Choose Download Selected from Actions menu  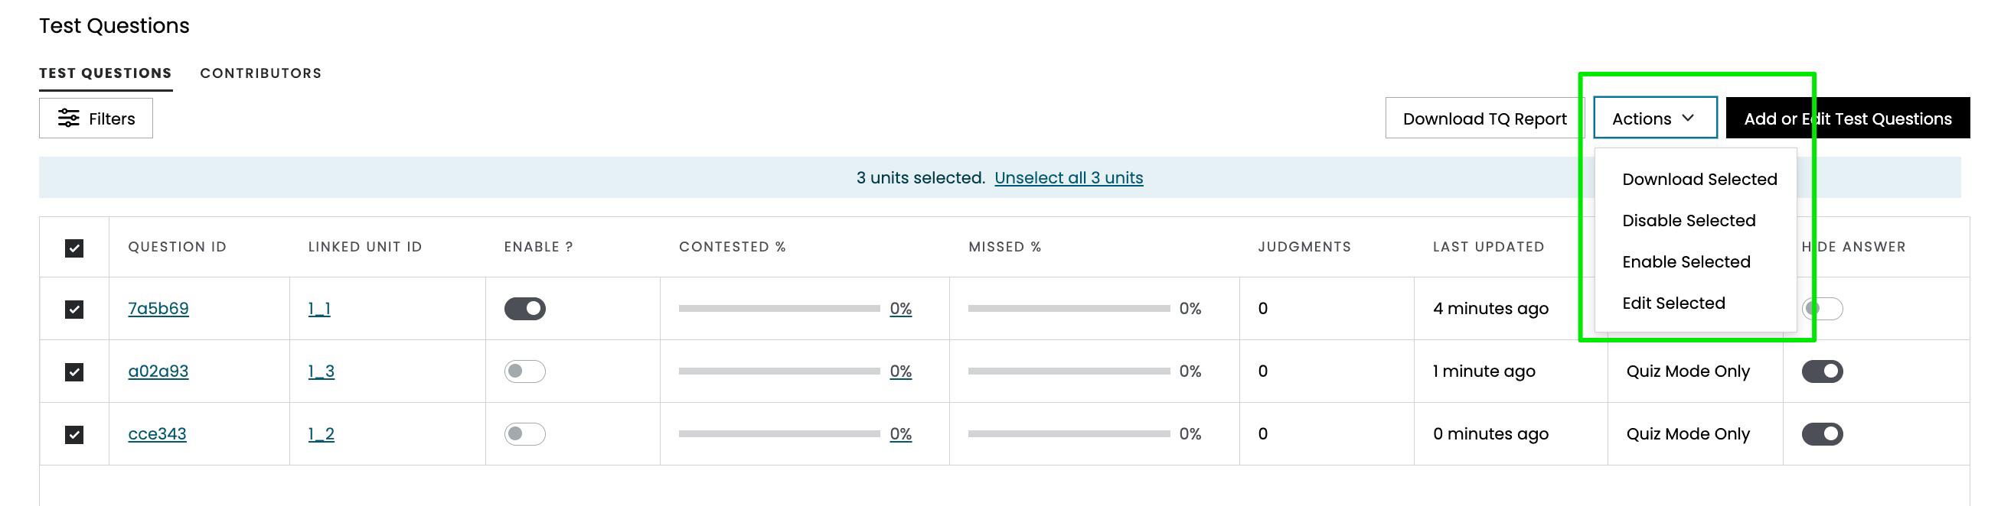pos(1699,180)
